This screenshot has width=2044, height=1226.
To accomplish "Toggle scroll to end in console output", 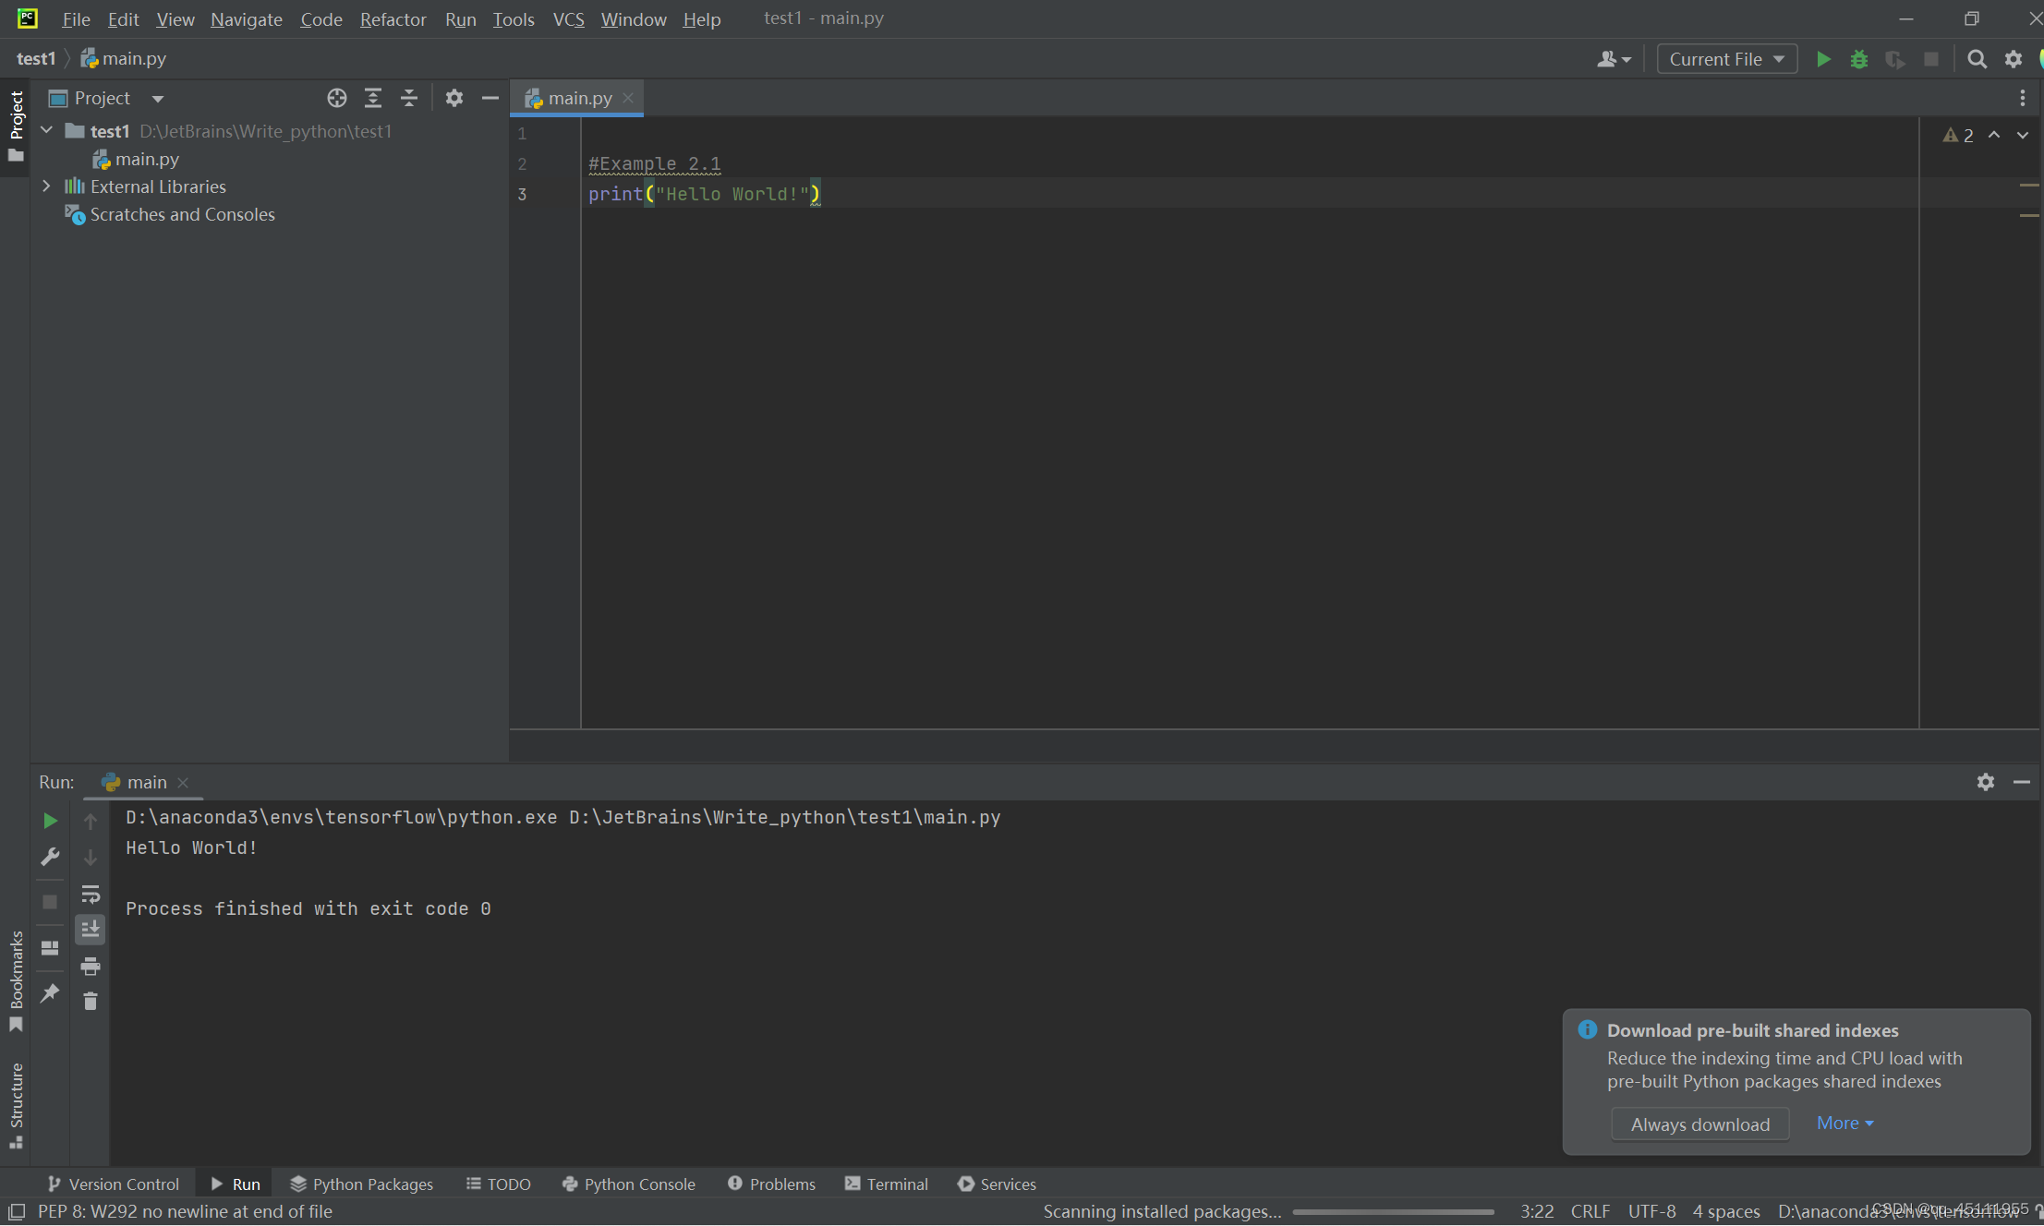I will (91, 930).
